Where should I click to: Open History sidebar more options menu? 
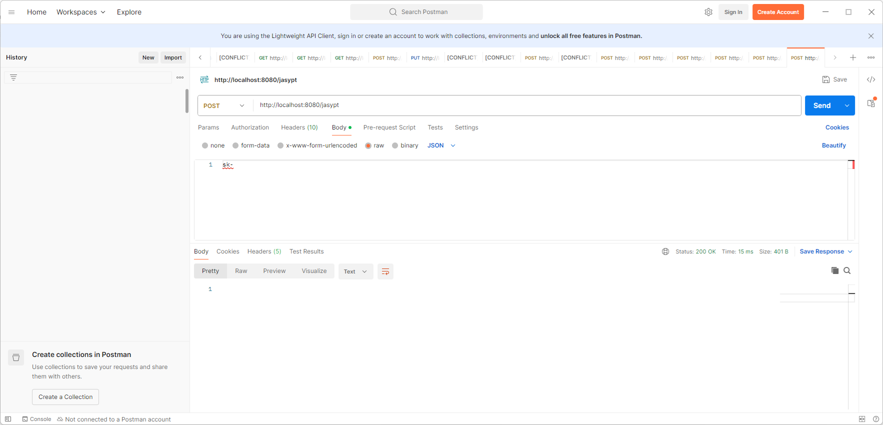pyautogui.click(x=180, y=77)
